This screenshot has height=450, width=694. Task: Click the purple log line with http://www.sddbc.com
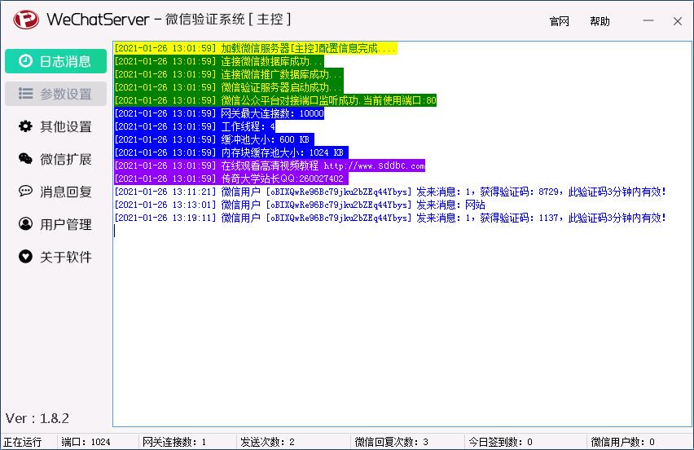pos(269,165)
